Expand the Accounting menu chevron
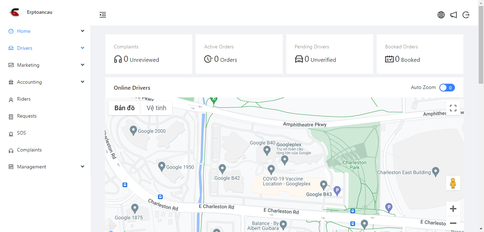Image resolution: width=484 pixels, height=232 pixels. coord(83,82)
